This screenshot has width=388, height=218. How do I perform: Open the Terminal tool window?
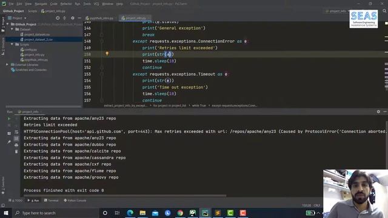[51, 200]
